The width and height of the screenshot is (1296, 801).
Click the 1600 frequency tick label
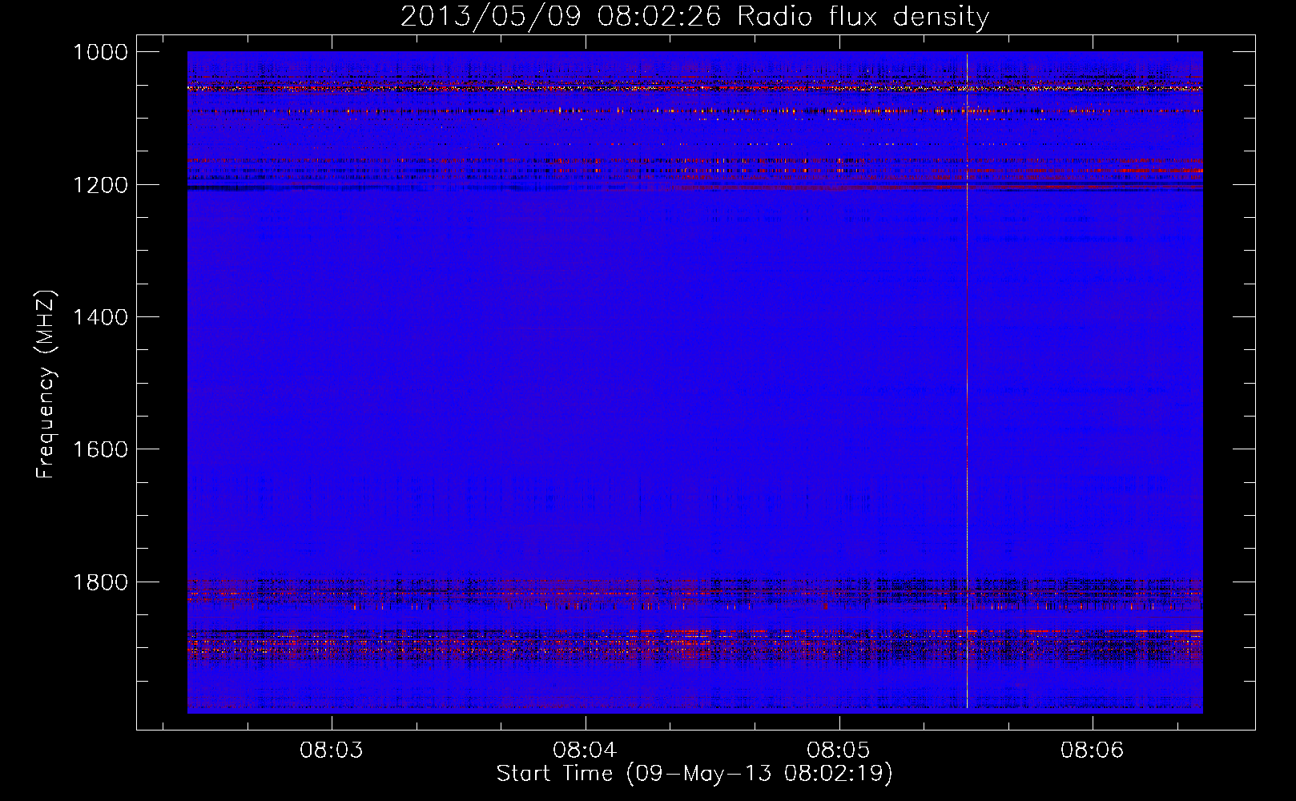(100, 449)
